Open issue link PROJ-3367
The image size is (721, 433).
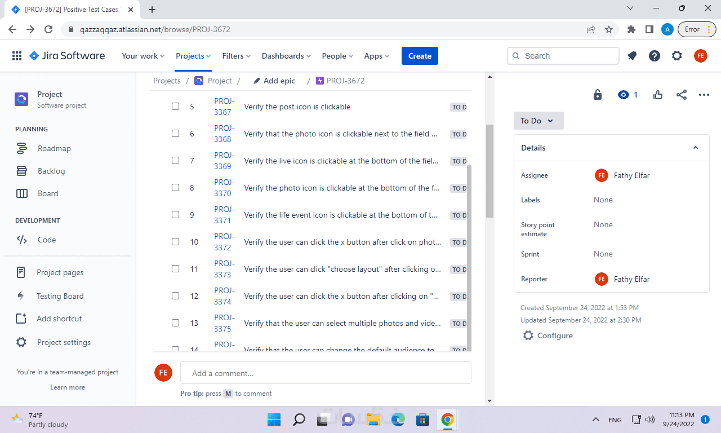(x=224, y=107)
